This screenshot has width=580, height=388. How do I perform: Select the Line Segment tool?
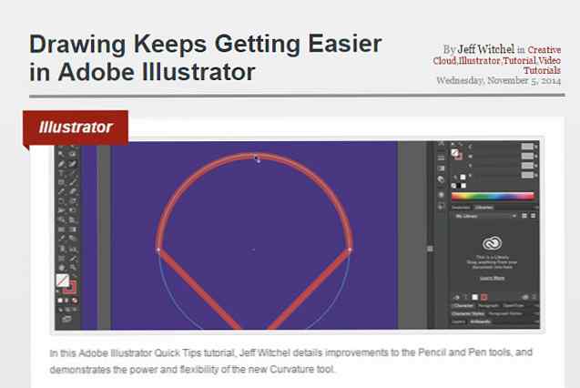[73, 173]
